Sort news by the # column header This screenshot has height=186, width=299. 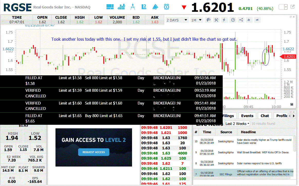click(x=196, y=132)
